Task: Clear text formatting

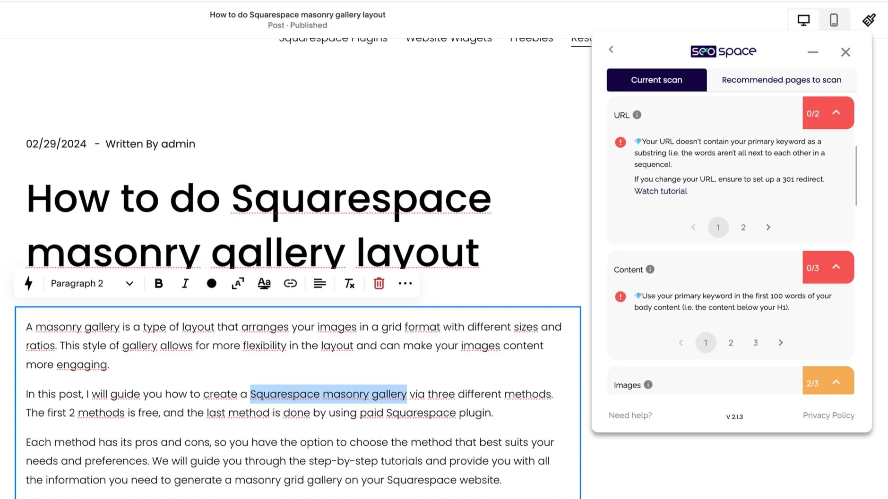Action: click(x=350, y=283)
